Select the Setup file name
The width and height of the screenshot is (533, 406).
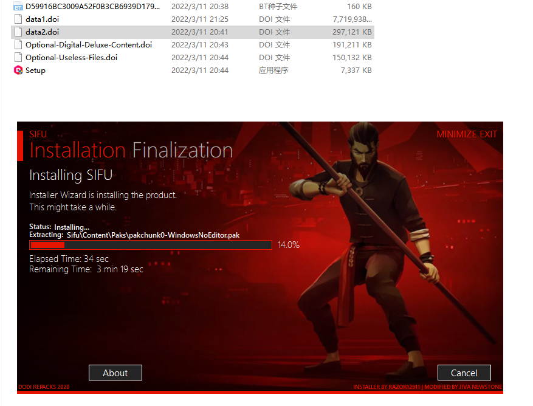[35, 71]
